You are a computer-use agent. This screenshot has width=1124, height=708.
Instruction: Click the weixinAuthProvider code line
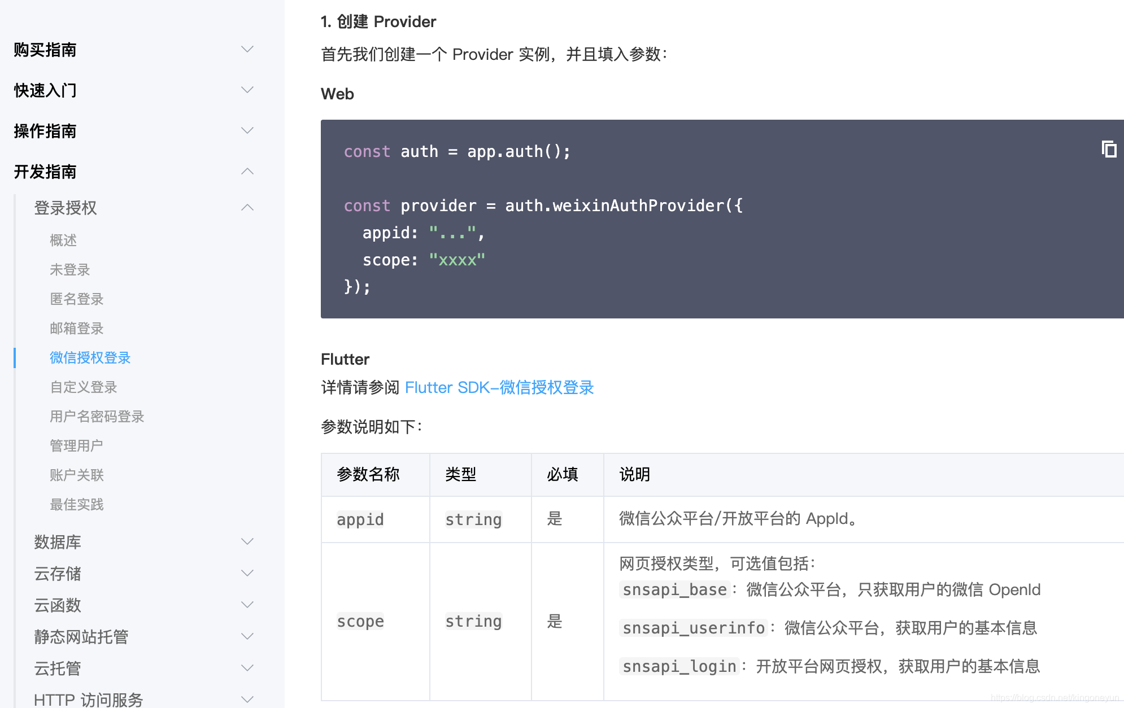pyautogui.click(x=543, y=206)
